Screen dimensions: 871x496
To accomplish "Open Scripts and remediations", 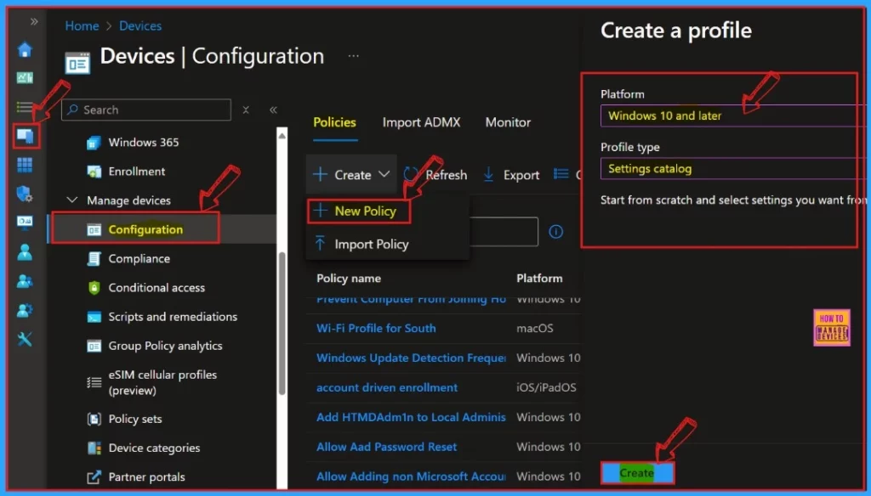I will click(173, 317).
